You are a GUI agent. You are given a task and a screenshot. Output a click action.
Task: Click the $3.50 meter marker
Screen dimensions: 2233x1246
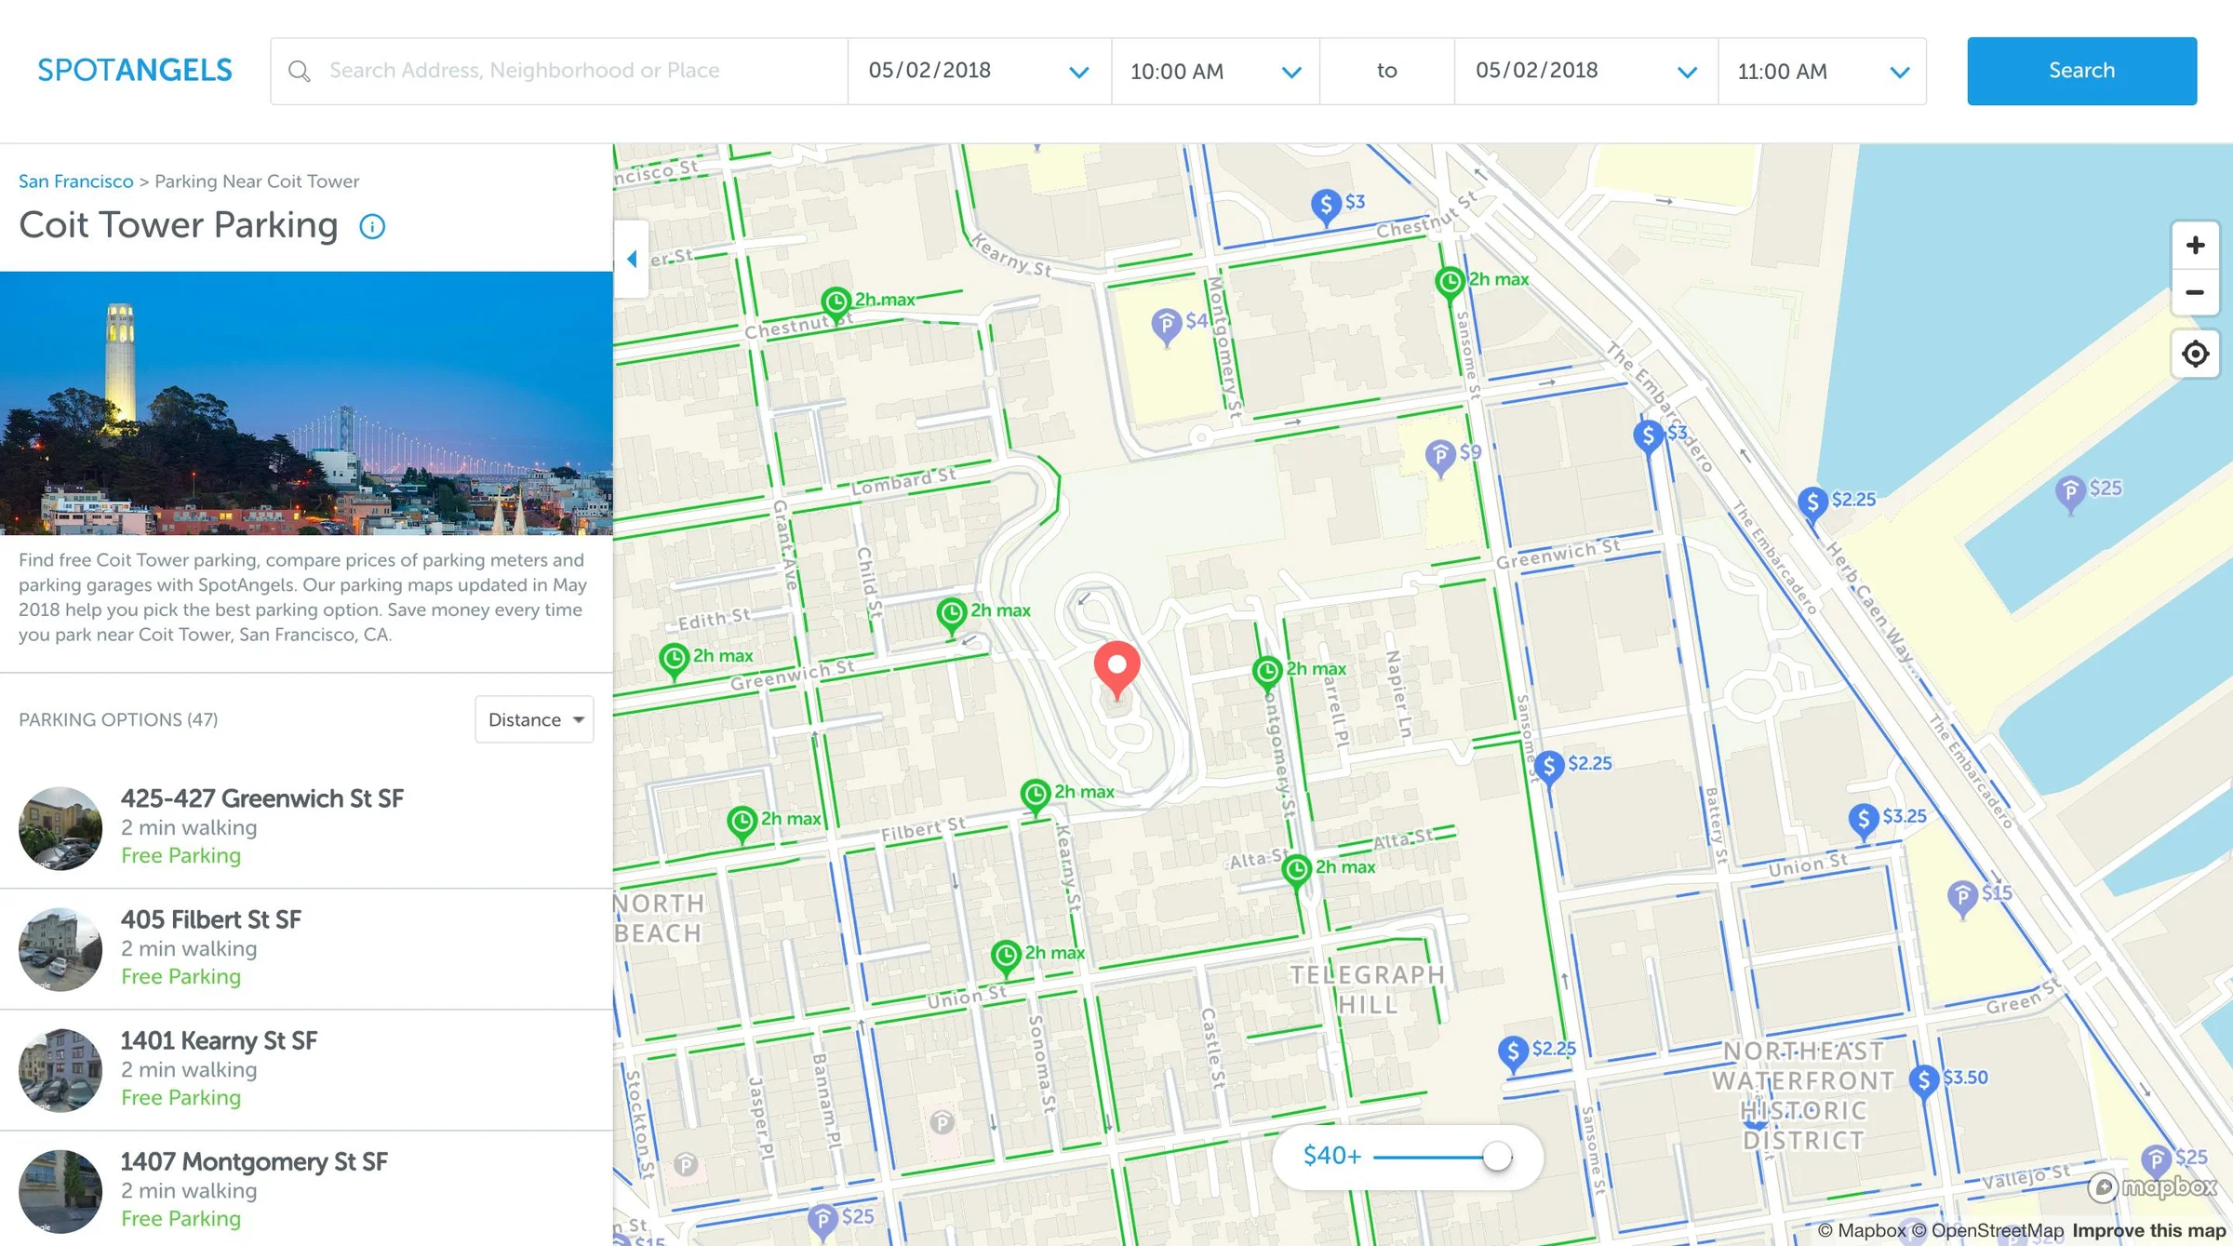coord(1923,1082)
